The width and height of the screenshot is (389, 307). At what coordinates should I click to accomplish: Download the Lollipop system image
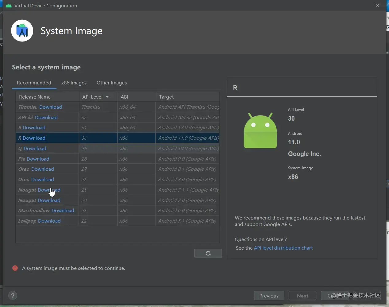click(x=49, y=221)
